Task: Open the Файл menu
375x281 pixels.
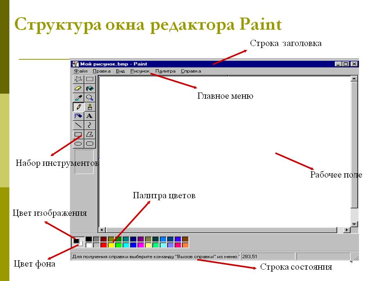Action: click(x=80, y=71)
